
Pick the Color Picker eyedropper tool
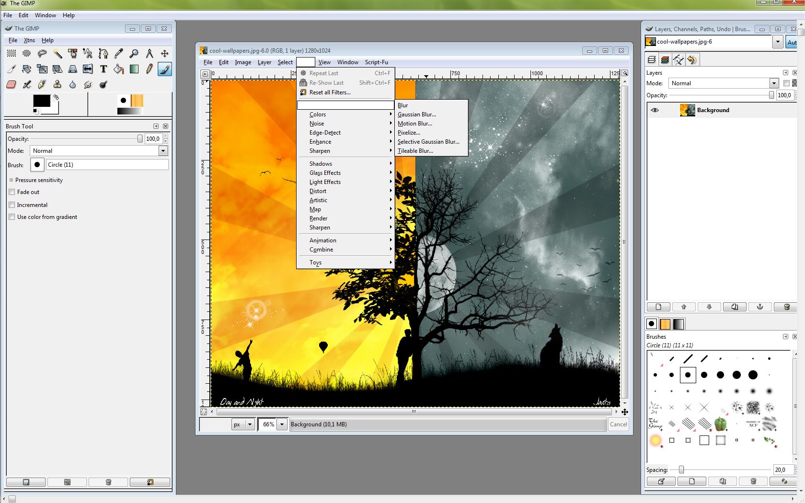(119, 54)
